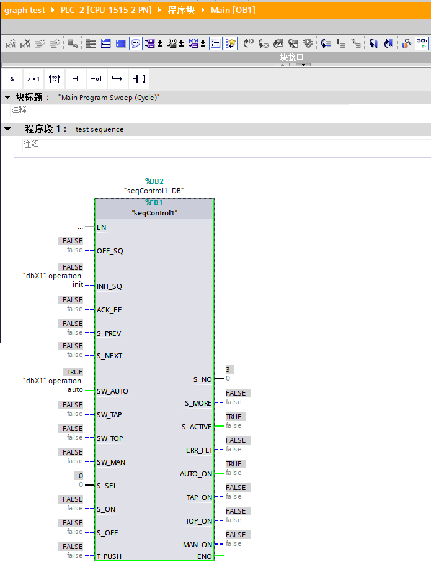Click the program blocks breadcrumb item
The height and width of the screenshot is (567, 431).
click(181, 10)
